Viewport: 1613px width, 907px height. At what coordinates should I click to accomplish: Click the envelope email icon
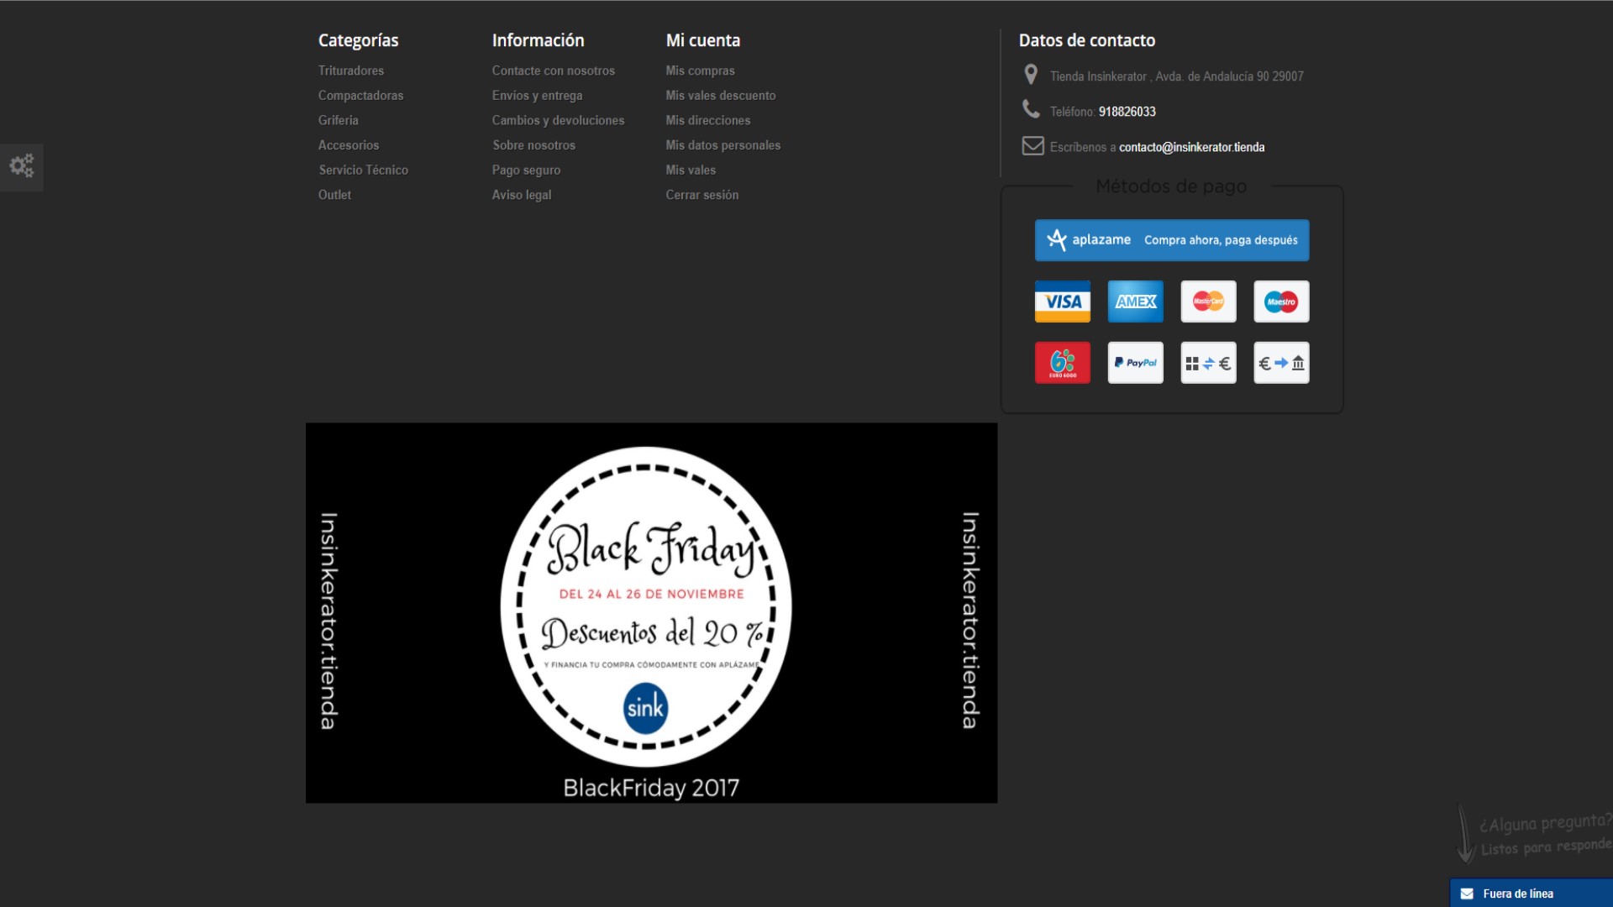click(1032, 146)
